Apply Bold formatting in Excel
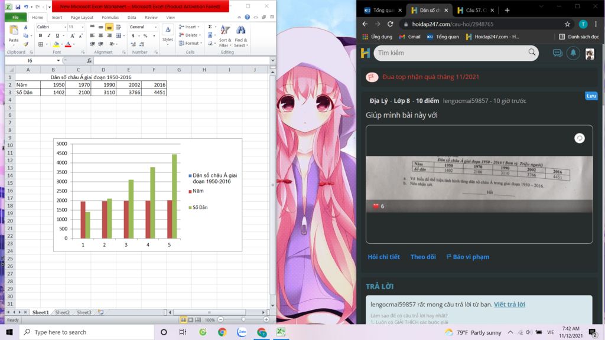The height and width of the screenshot is (340, 605). tap(41, 35)
